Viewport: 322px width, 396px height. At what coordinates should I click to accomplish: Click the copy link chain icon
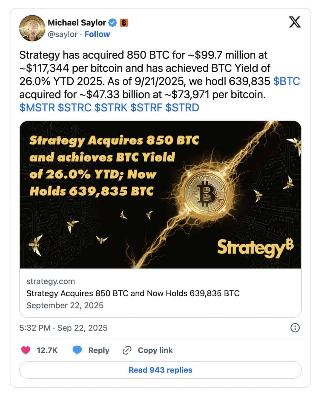click(127, 350)
